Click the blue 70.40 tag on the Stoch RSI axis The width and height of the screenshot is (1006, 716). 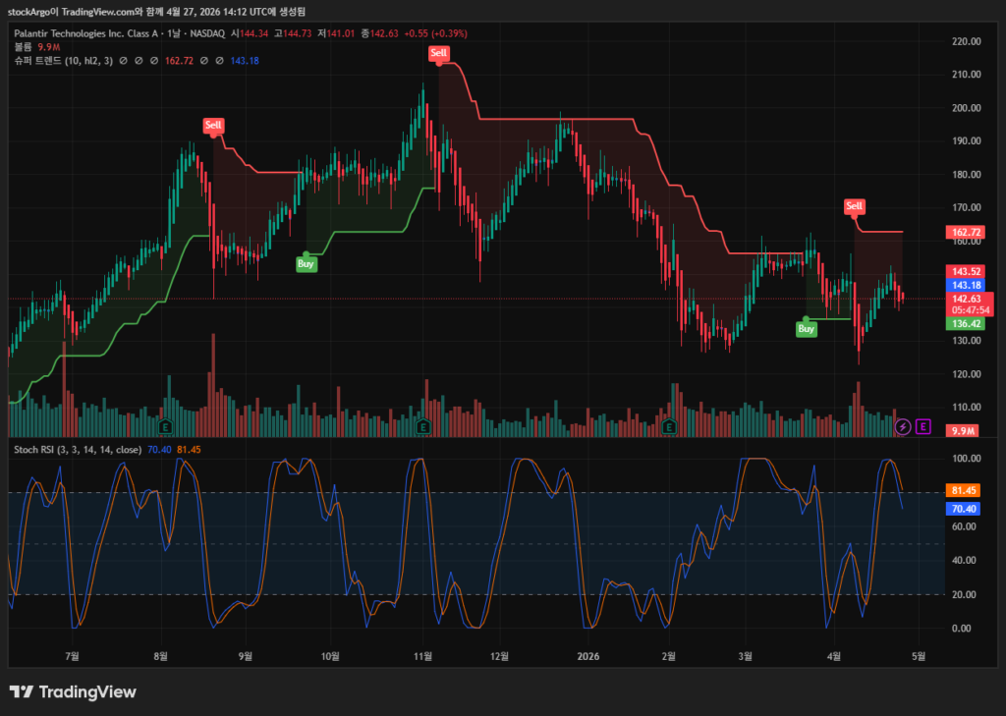(x=963, y=509)
